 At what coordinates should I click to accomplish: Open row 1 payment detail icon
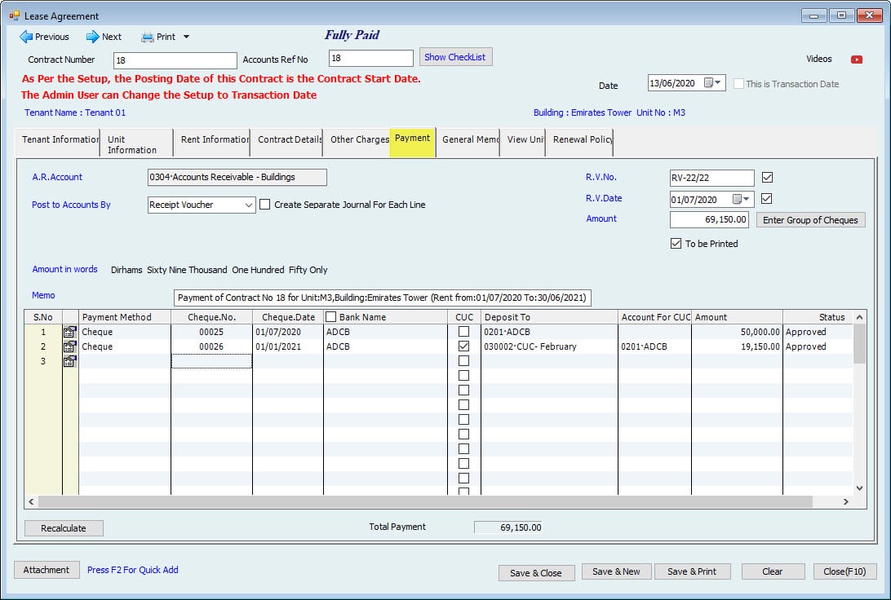click(70, 332)
